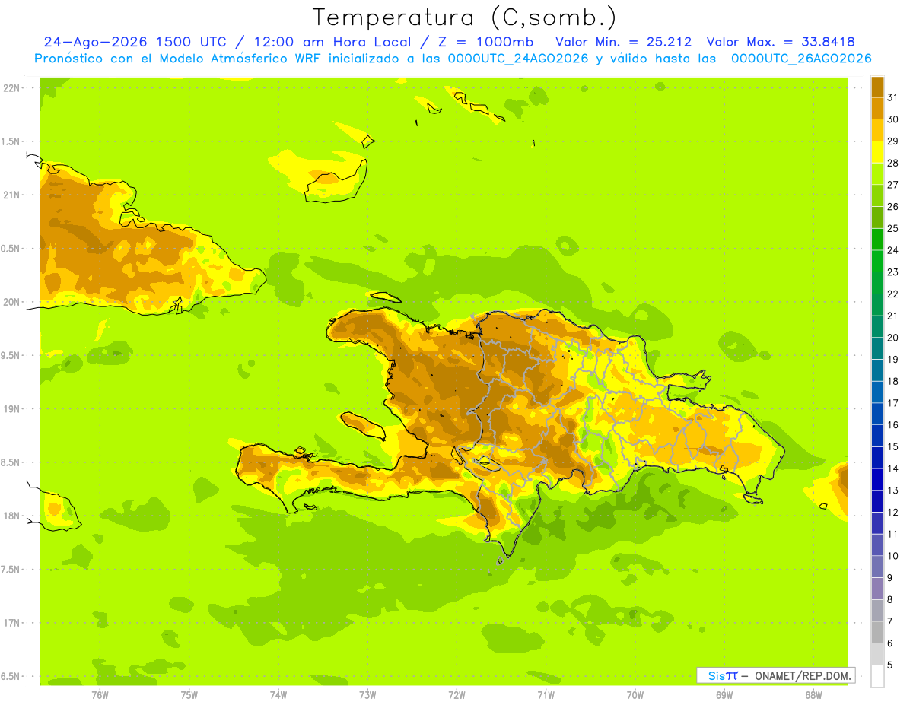The image size is (913, 705).
Task: Click the init time "0000UTC_24AGO2026"
Action: tap(518, 59)
